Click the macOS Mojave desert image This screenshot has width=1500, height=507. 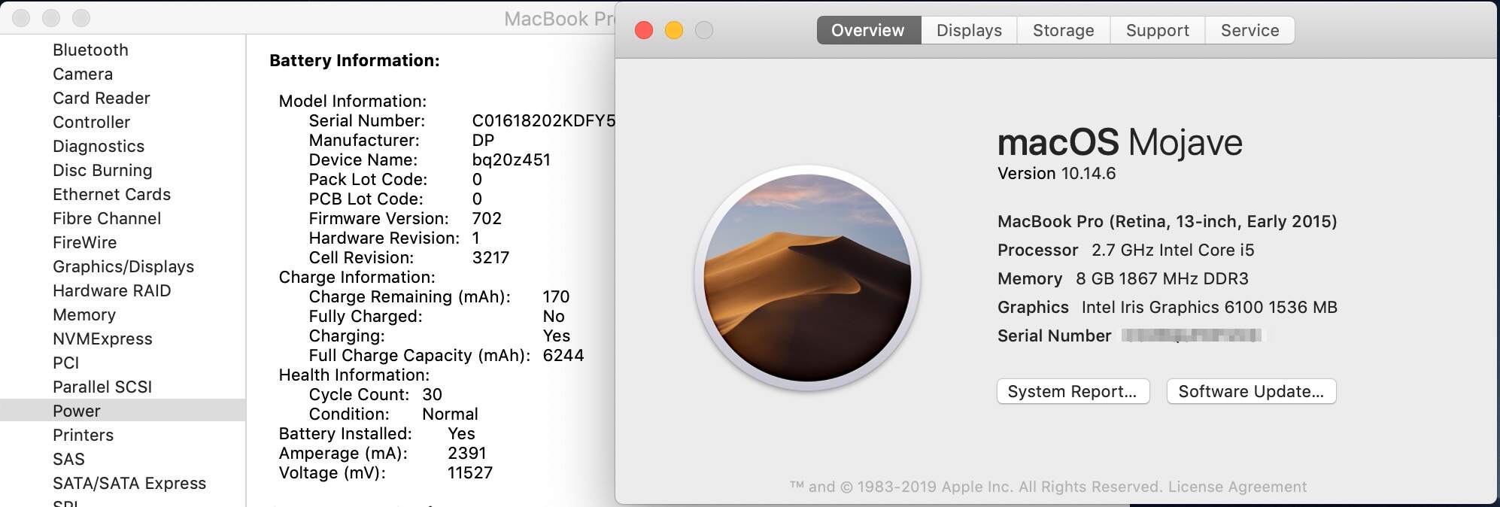[x=807, y=278]
